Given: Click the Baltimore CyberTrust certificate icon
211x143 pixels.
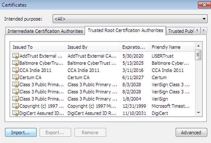Looking at the screenshot, I should (16, 63).
